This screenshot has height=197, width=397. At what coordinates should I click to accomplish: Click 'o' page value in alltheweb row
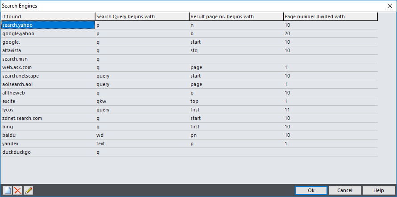192,93
